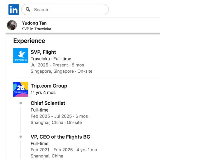Click the search magnifier icon
This screenshot has width=212, height=159.
click(28, 10)
